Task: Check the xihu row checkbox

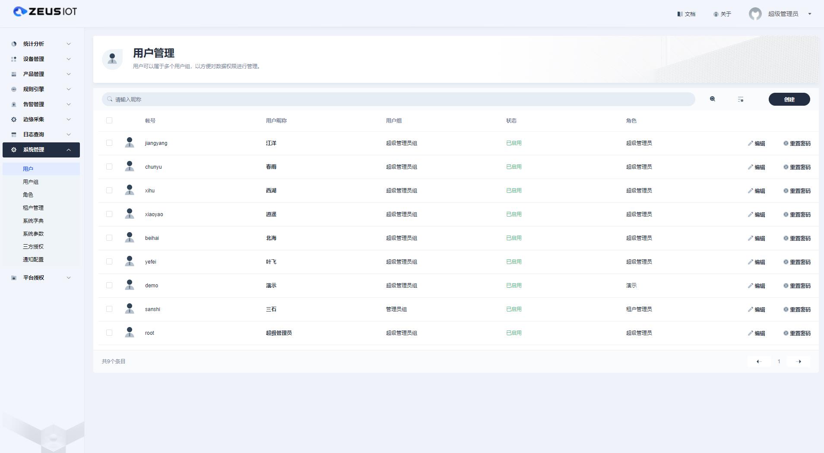Action: tap(109, 190)
